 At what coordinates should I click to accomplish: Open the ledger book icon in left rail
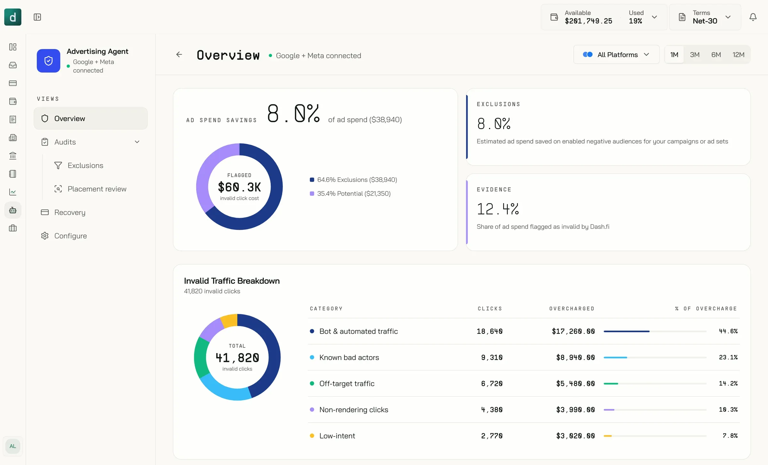(13, 174)
